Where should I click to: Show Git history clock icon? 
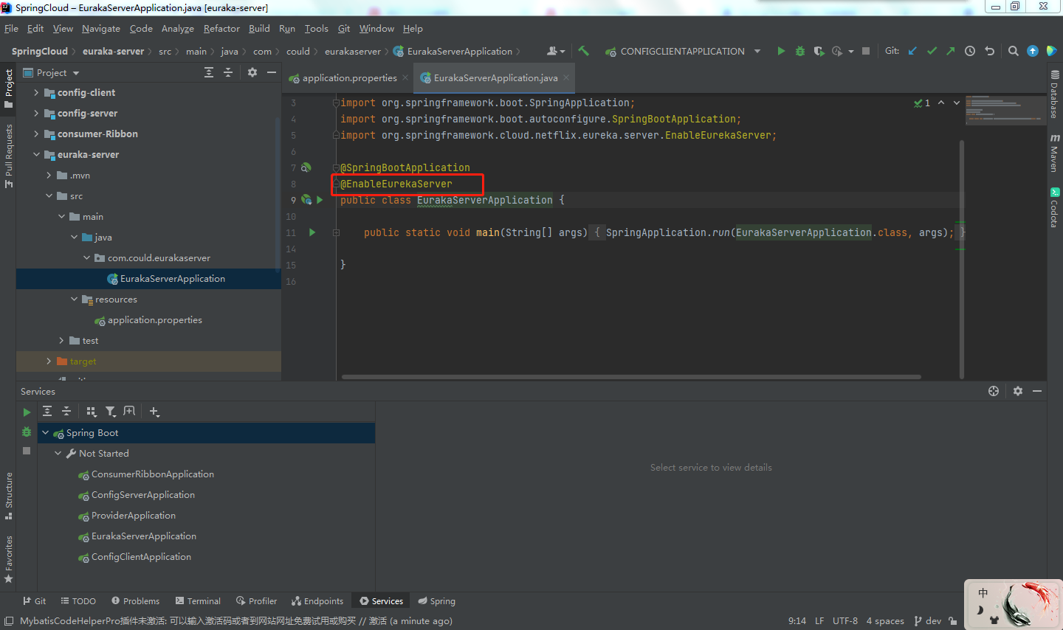point(970,51)
